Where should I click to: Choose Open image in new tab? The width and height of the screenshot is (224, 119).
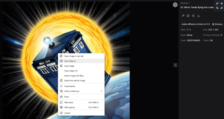(x=81, y=56)
